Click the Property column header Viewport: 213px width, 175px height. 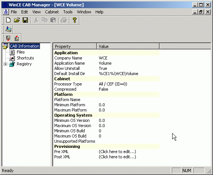(75, 46)
